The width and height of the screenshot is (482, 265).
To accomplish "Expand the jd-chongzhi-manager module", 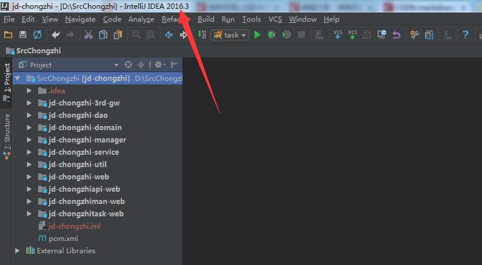I will 29,140.
